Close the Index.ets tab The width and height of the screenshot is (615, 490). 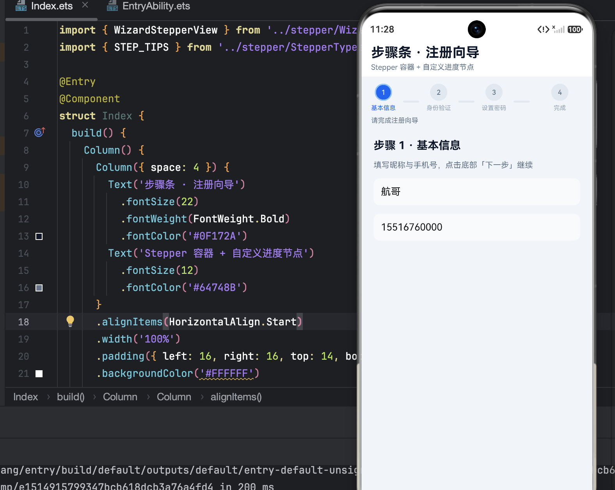(x=85, y=5)
